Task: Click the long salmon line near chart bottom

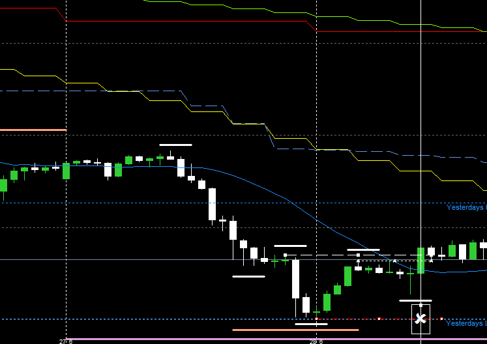Action: click(x=295, y=330)
